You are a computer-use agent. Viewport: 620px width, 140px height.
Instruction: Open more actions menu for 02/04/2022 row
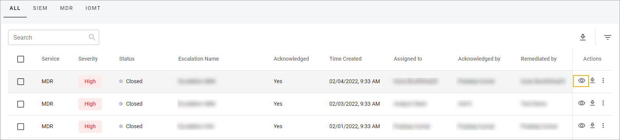click(x=603, y=80)
